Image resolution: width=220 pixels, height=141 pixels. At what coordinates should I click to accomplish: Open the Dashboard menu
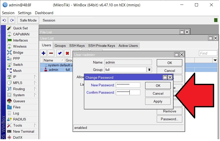coord(44,13)
